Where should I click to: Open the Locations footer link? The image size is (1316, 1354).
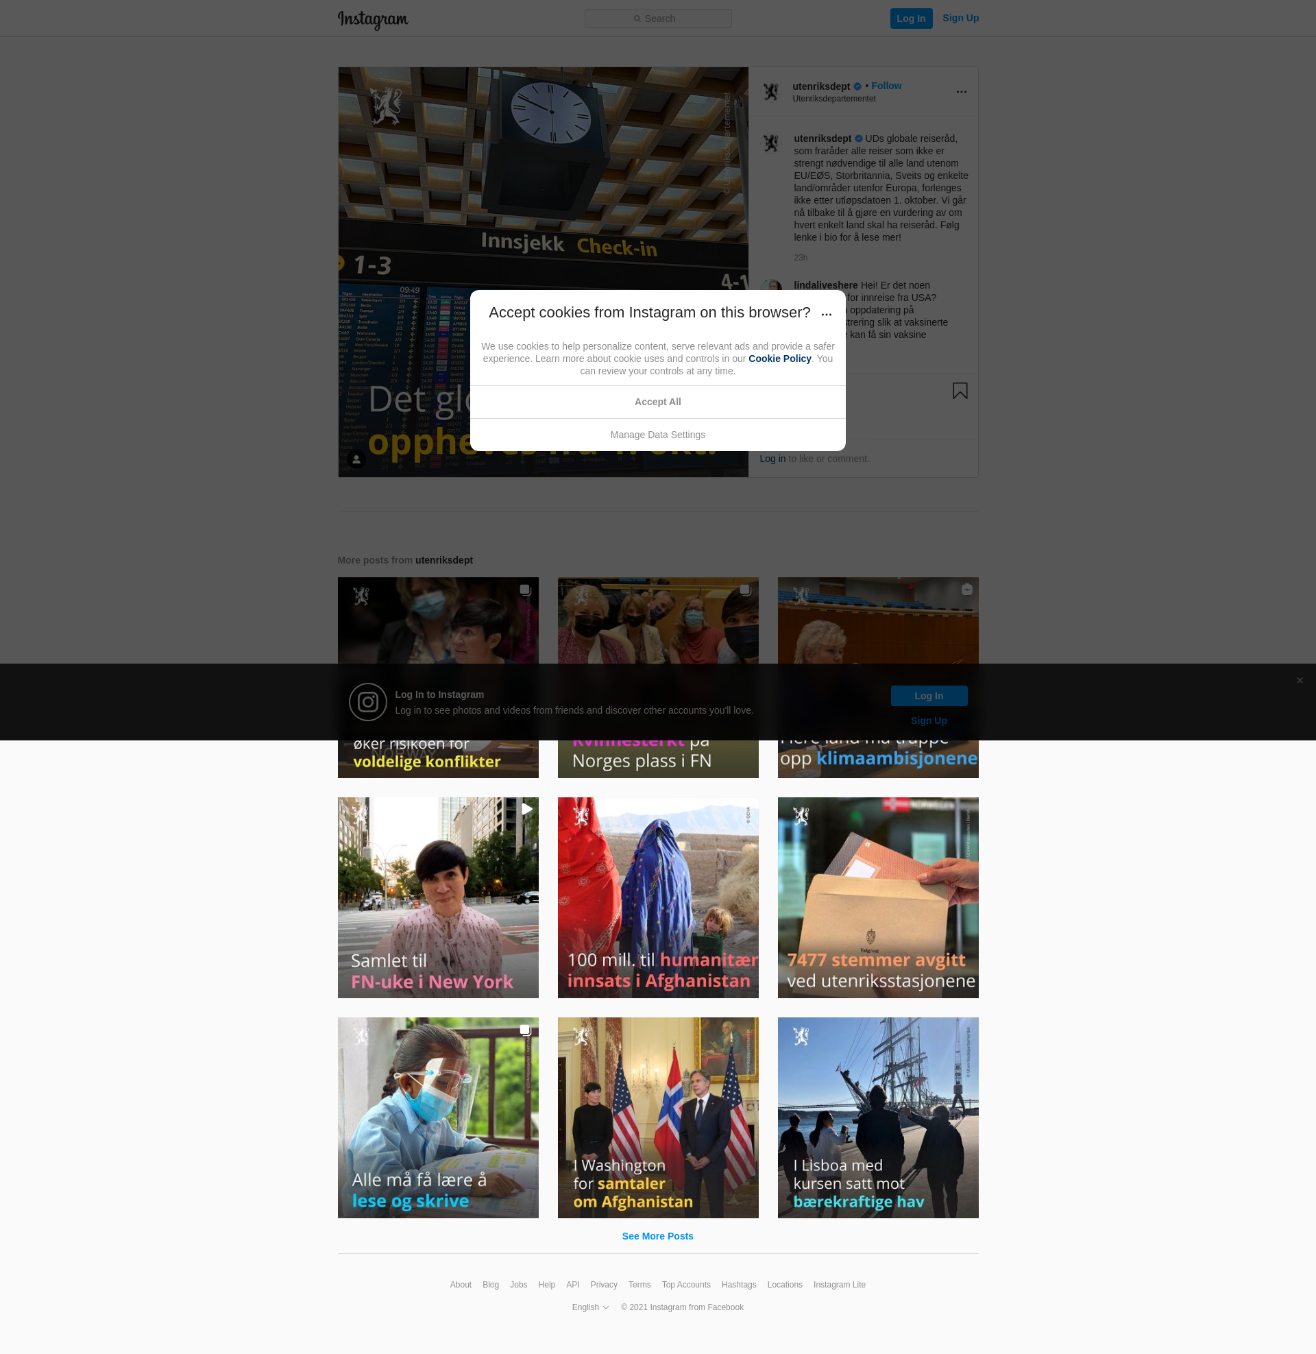point(784,1285)
